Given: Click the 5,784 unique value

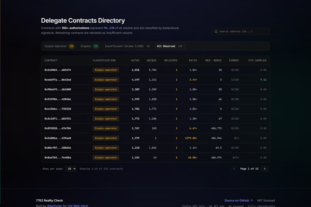Looking at the screenshot, I should tap(153, 70).
